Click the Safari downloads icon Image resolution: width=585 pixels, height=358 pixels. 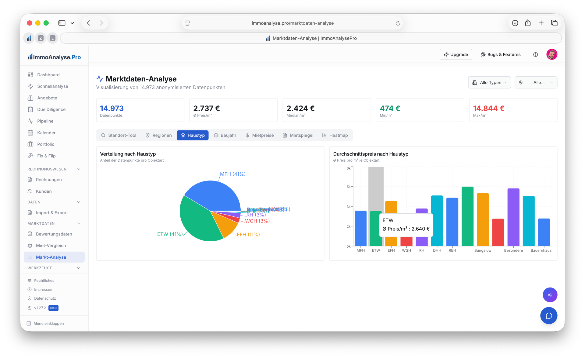point(515,23)
